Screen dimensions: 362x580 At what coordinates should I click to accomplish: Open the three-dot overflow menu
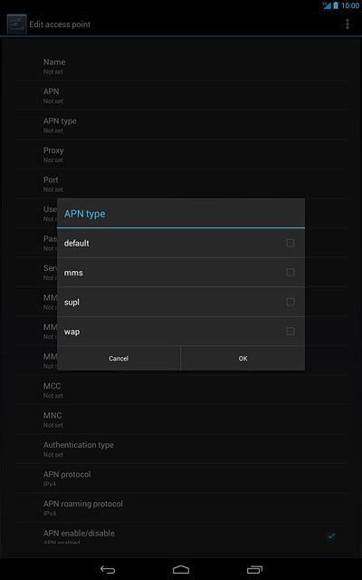pyautogui.click(x=347, y=24)
